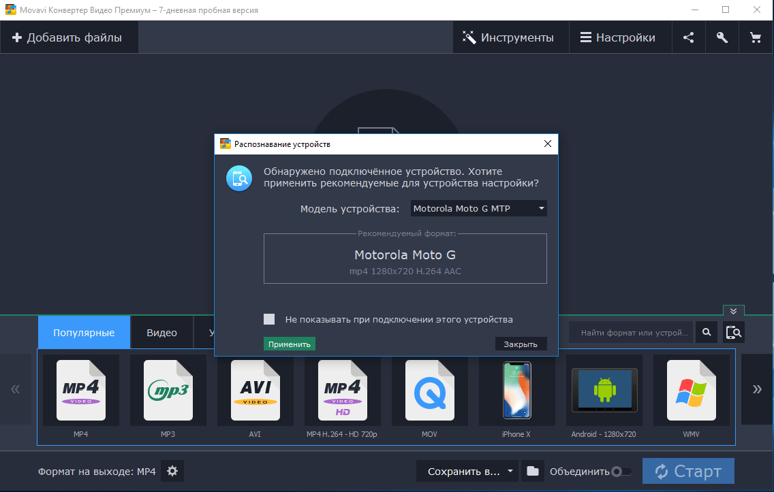Expand the Сохранить в... dropdown arrow
This screenshot has height=492, width=774.
click(x=510, y=472)
